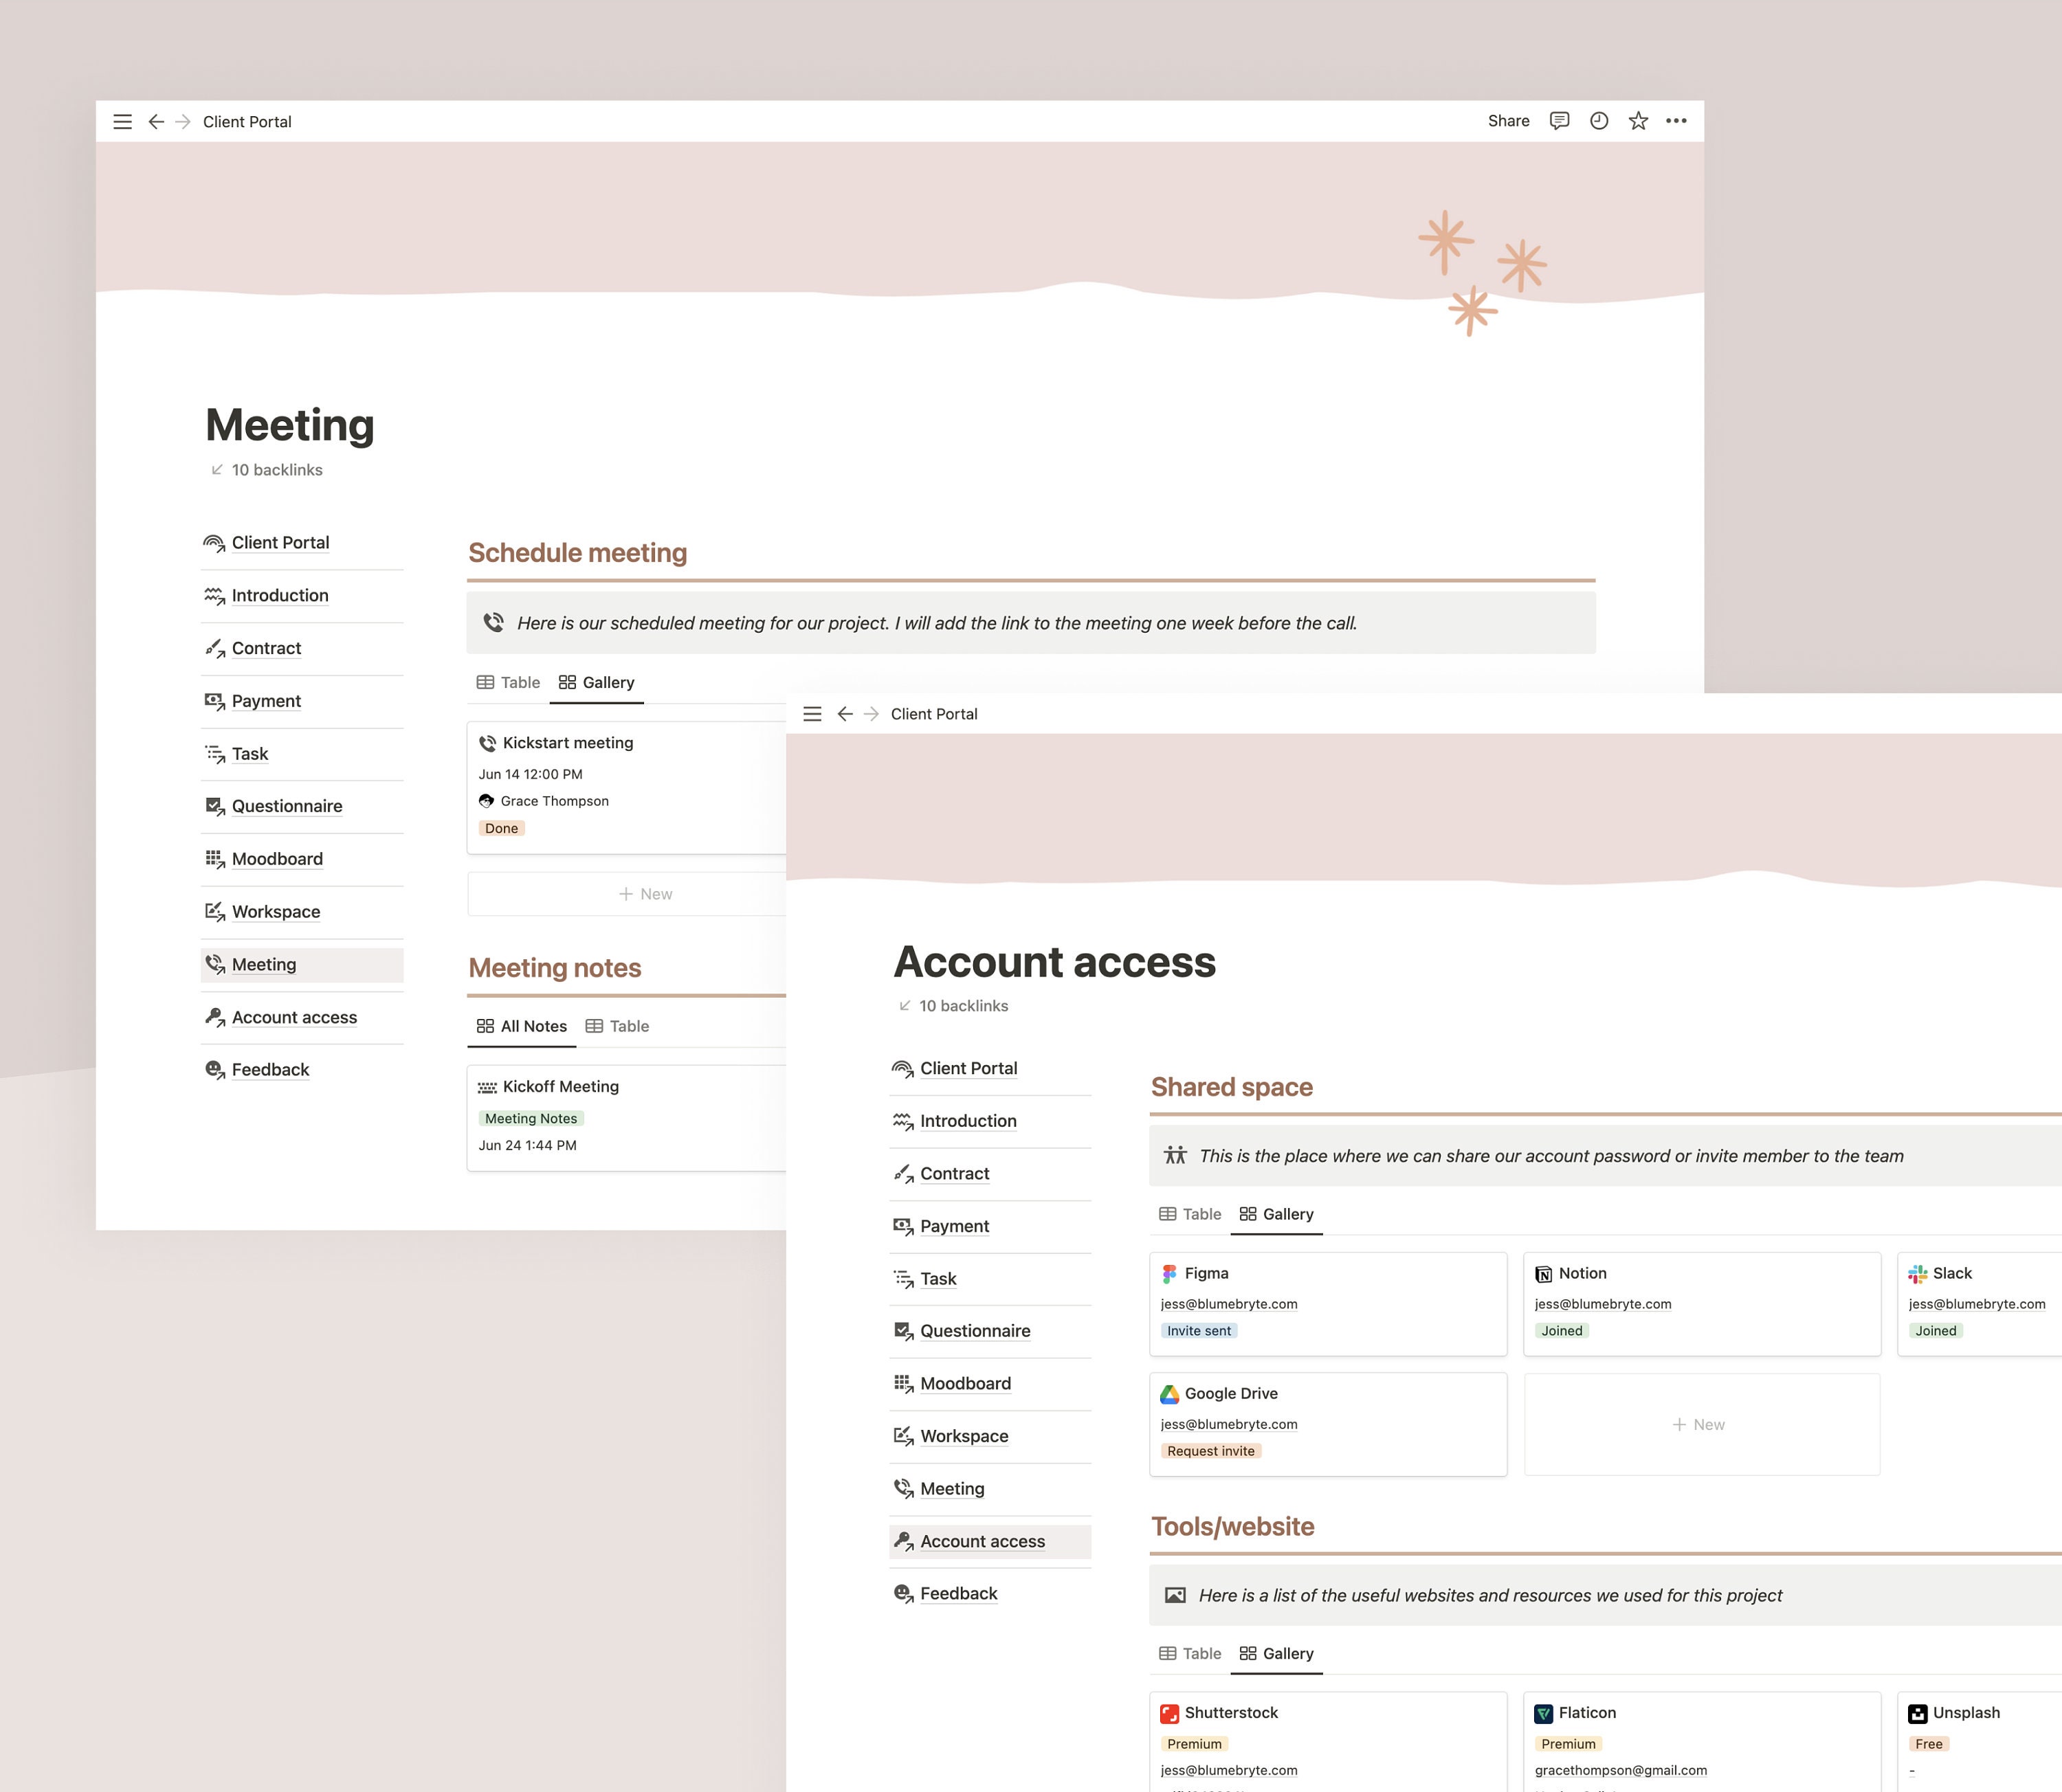Open the Questionnaire page
This screenshot has width=2062, height=1792.
click(x=287, y=806)
